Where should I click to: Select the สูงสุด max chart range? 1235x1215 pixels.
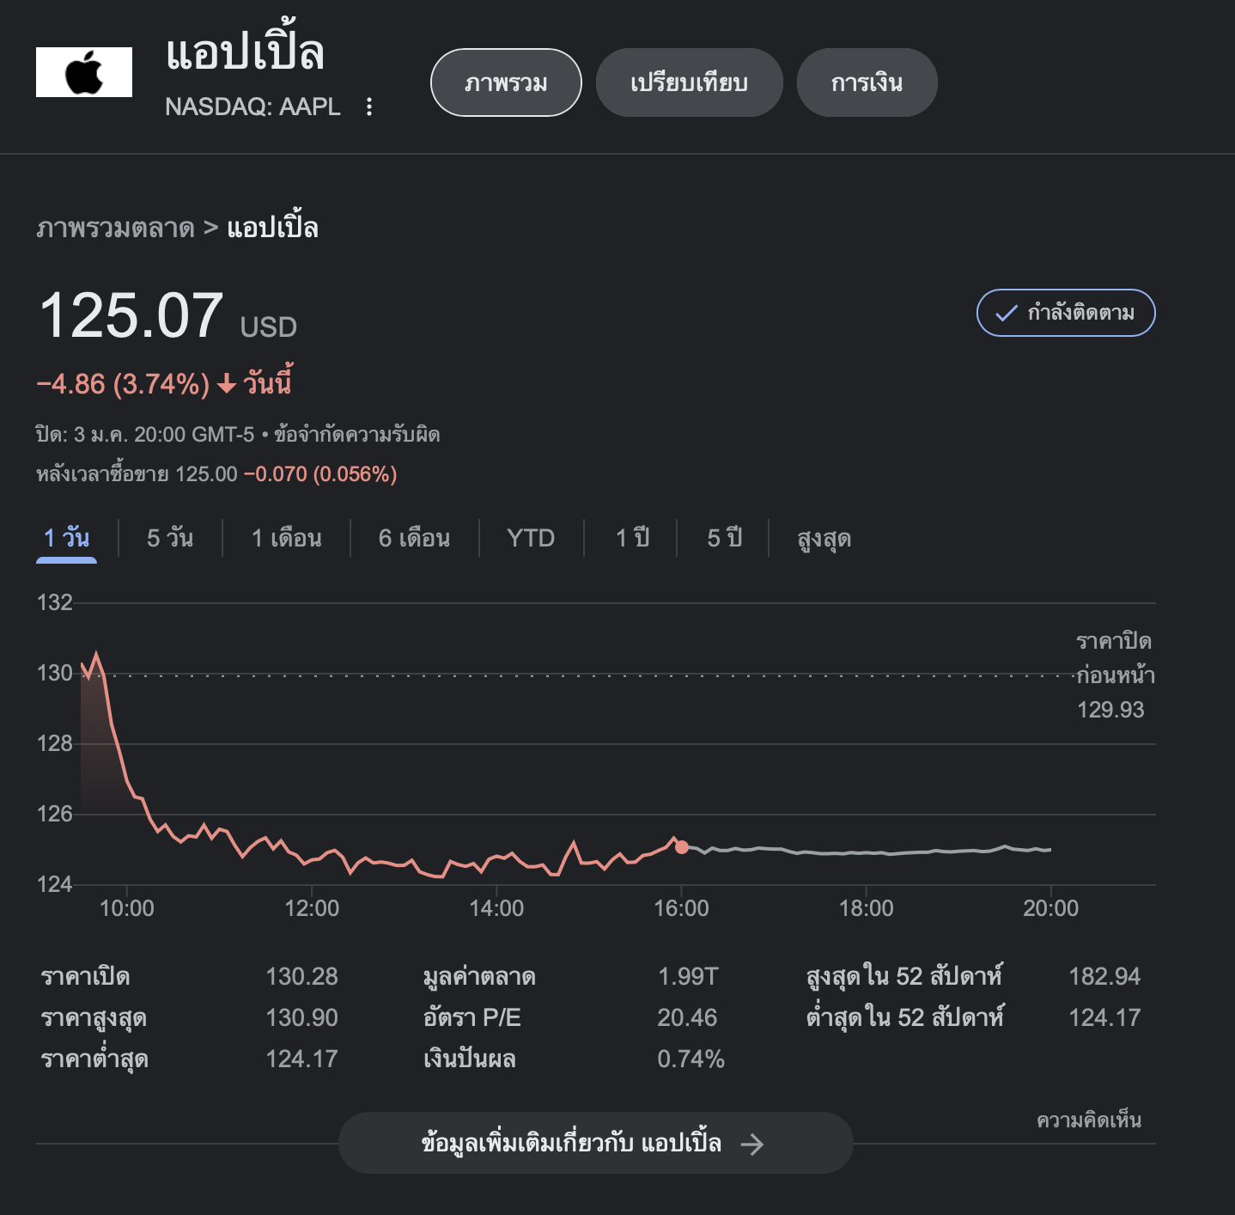pos(824,539)
